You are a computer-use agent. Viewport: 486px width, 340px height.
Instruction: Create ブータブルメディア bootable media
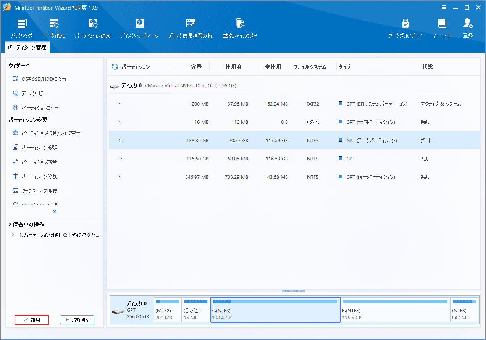click(x=405, y=28)
